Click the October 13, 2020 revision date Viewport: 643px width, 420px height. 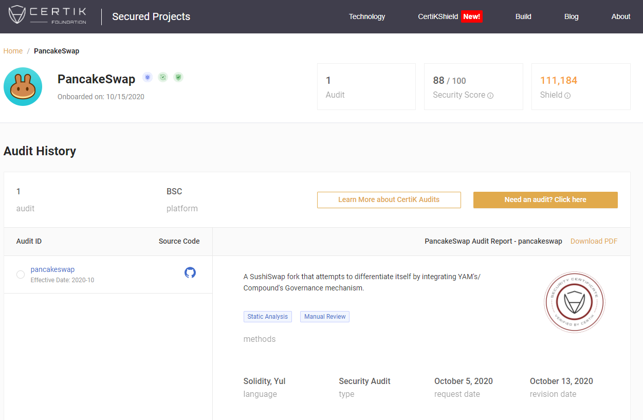[561, 381]
